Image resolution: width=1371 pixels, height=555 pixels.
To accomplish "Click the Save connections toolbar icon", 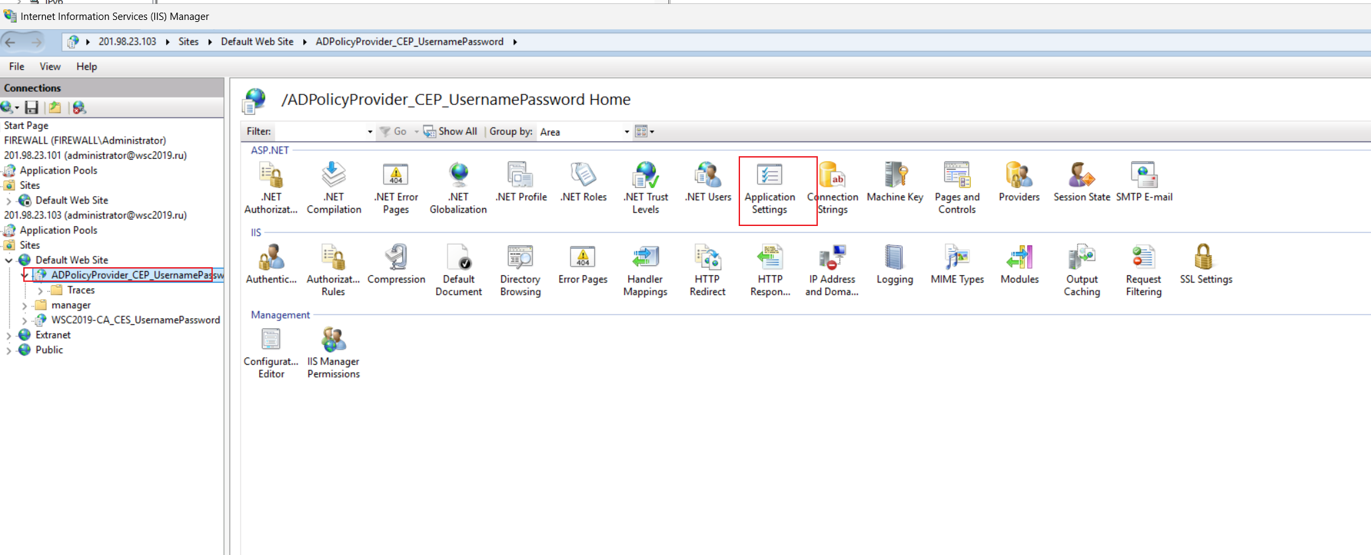I will 31,107.
